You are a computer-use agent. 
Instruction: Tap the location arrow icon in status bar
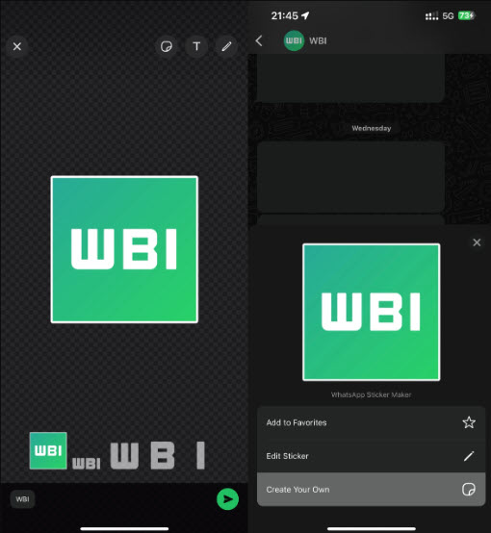coord(305,15)
